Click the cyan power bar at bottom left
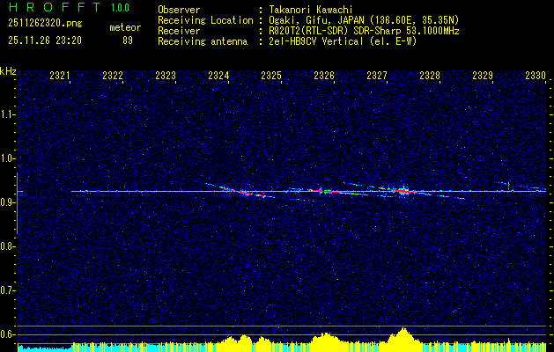The height and width of the screenshot is (352, 554). pyautogui.click(x=45, y=348)
